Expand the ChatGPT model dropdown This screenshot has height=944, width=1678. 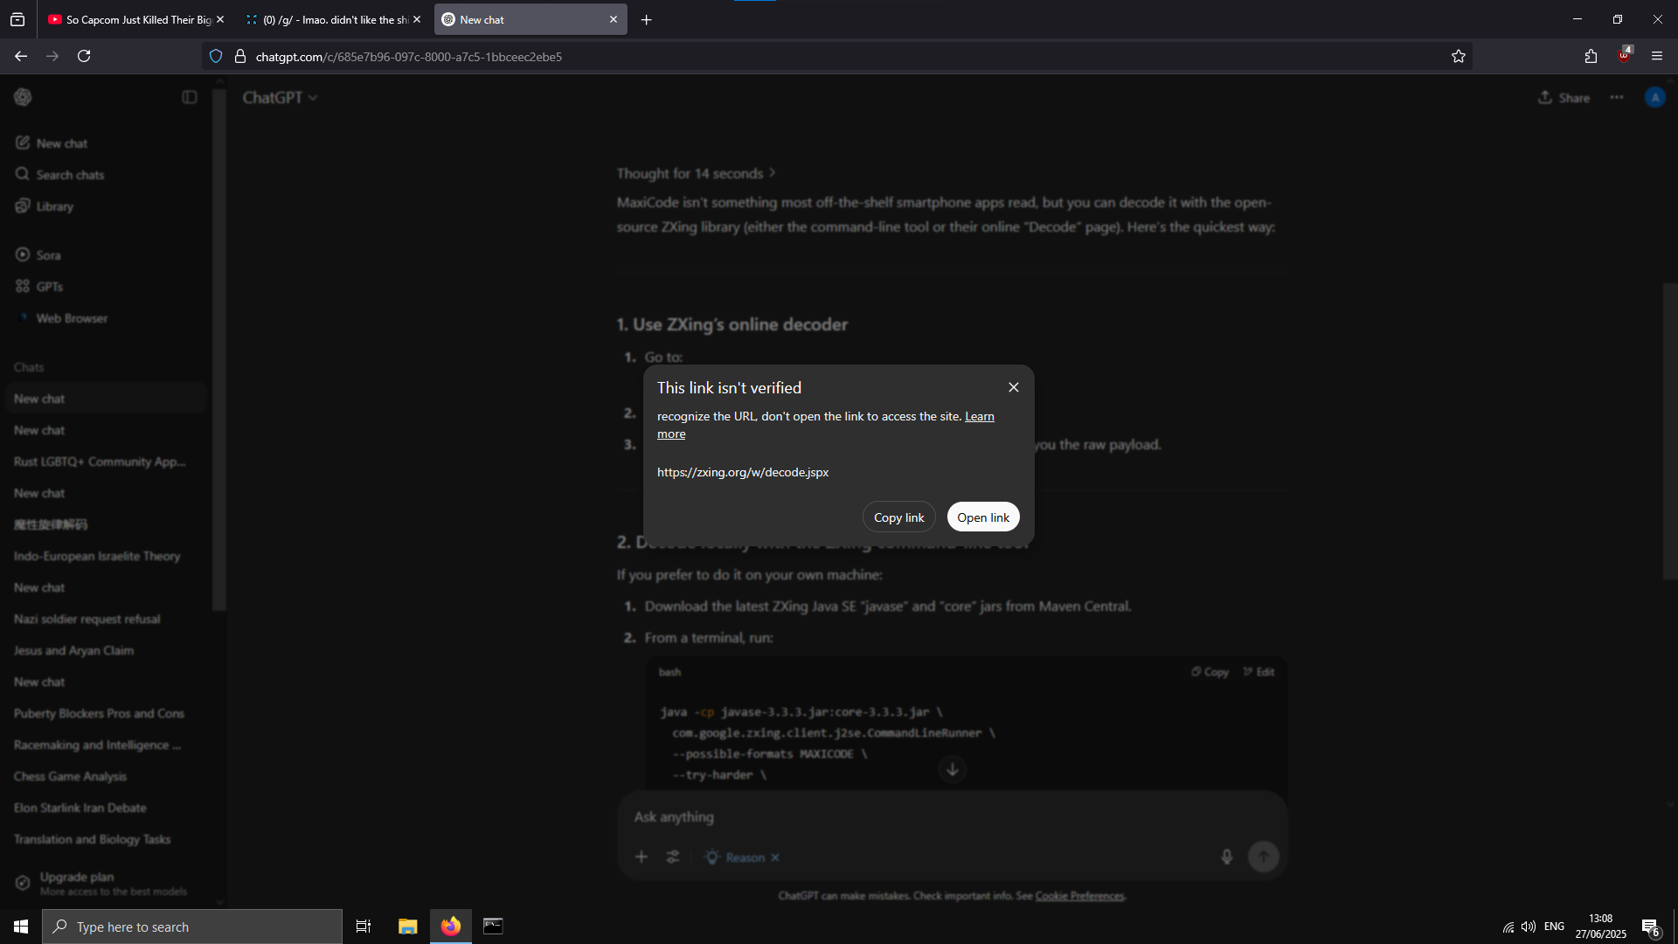click(x=280, y=98)
